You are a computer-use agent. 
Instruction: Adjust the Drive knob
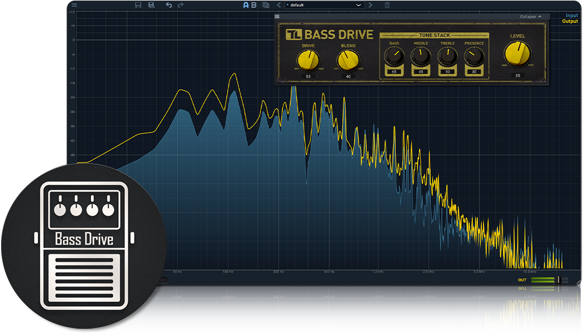(x=308, y=60)
